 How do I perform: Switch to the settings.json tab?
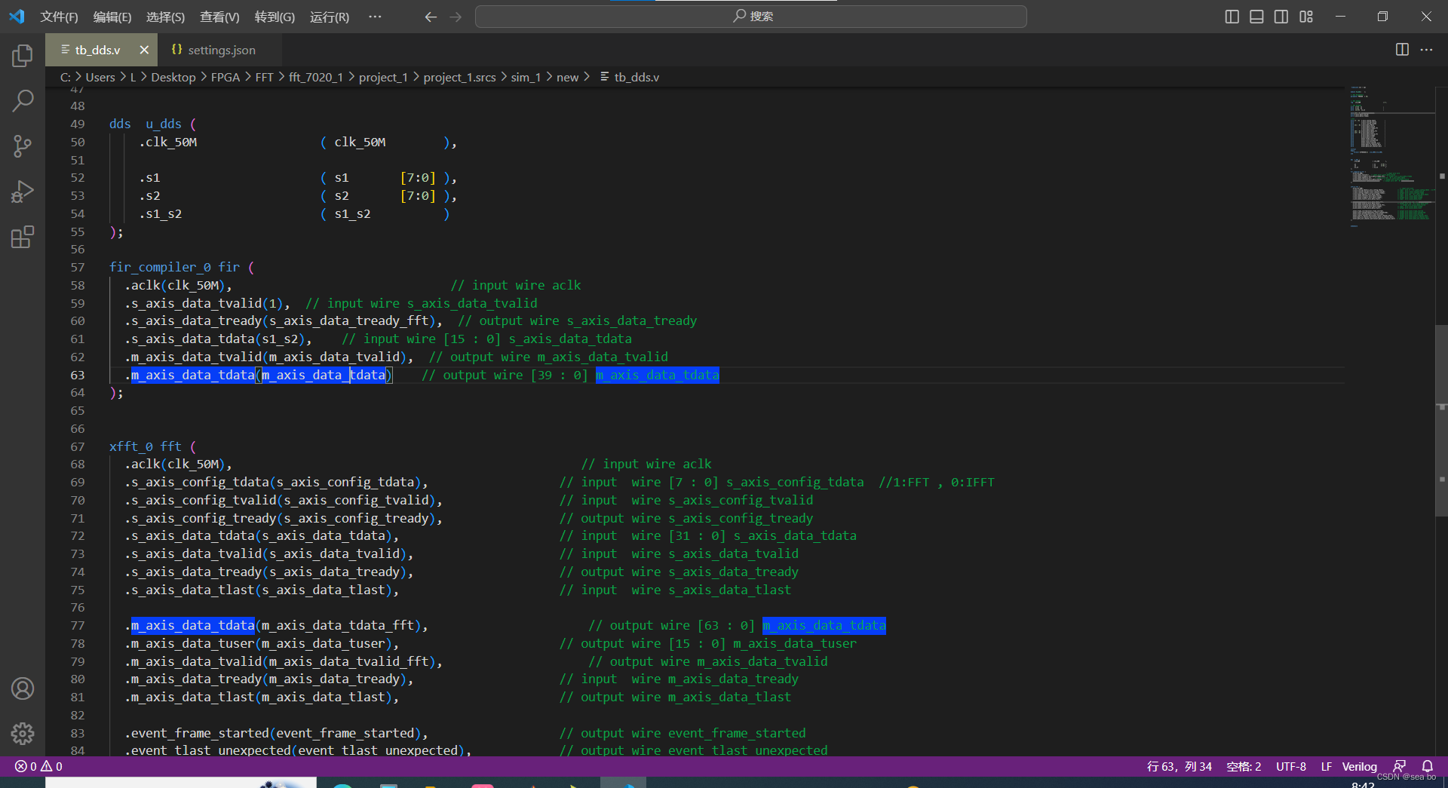213,50
